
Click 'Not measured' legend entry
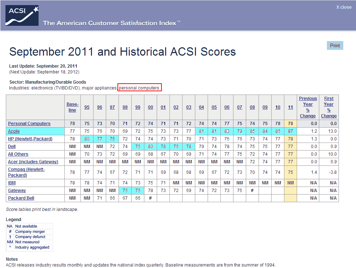(x=27, y=242)
